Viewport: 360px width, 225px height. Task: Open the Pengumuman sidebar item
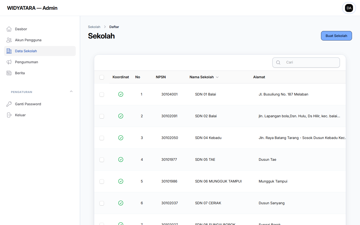[40, 62]
